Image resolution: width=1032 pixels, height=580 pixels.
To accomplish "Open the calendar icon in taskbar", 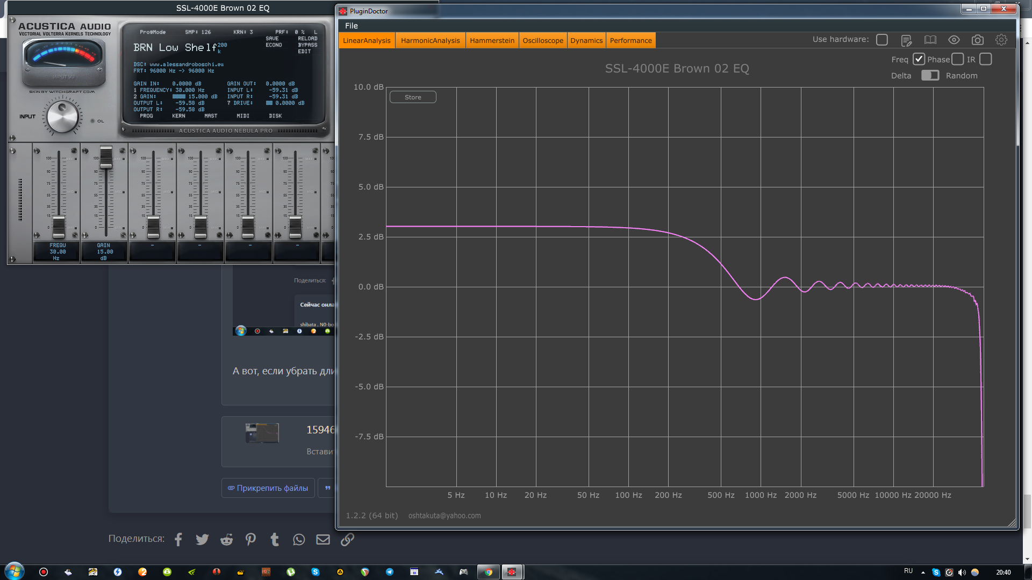I will point(414,572).
